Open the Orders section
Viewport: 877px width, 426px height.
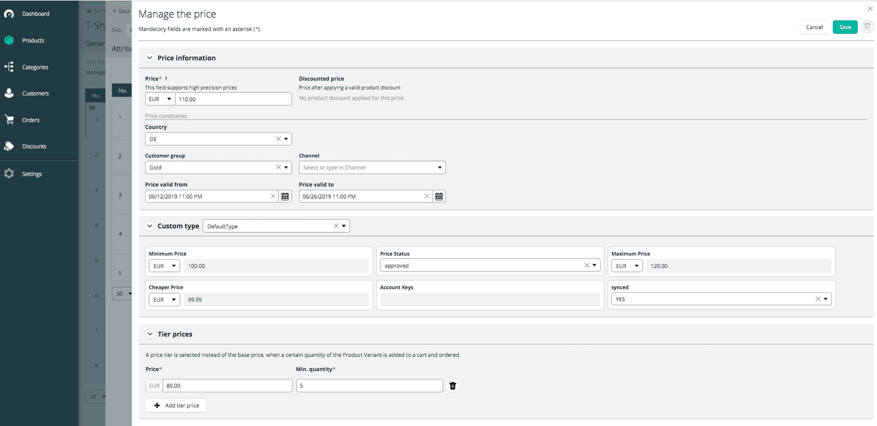pos(31,120)
